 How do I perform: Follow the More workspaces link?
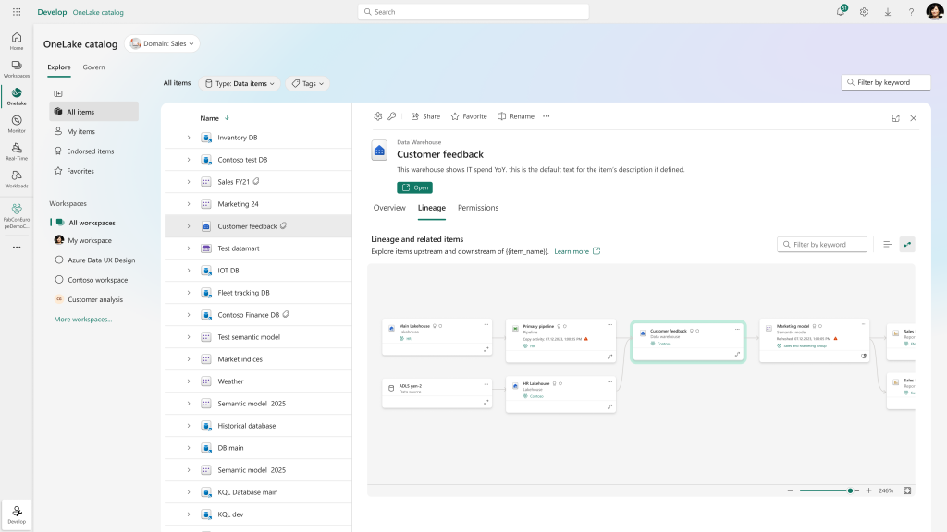coord(83,320)
